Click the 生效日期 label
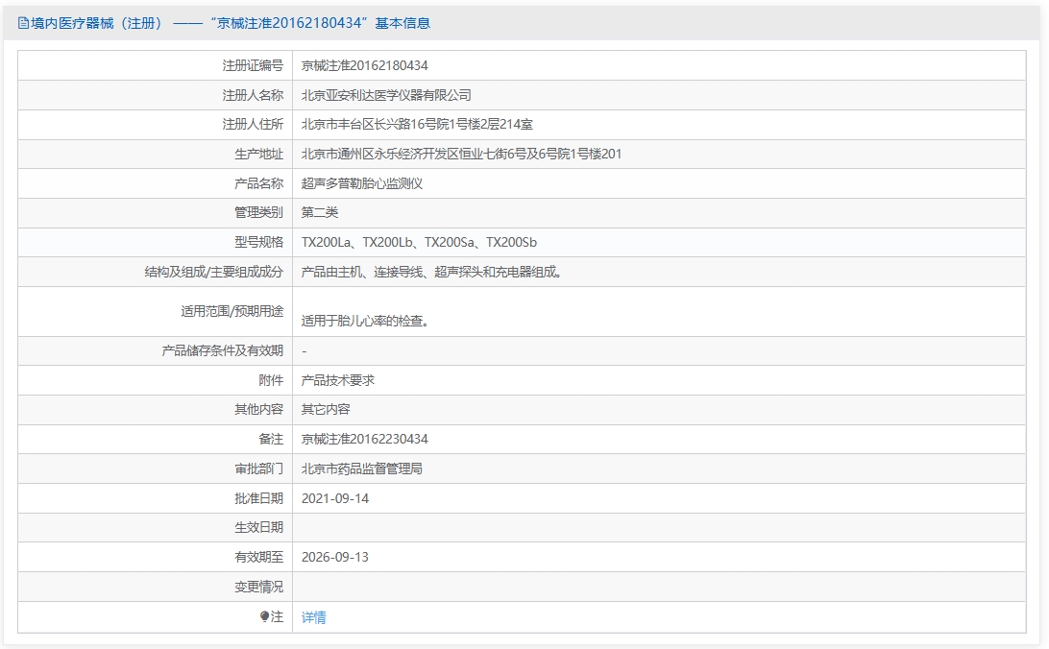1049x649 pixels. pos(259,527)
